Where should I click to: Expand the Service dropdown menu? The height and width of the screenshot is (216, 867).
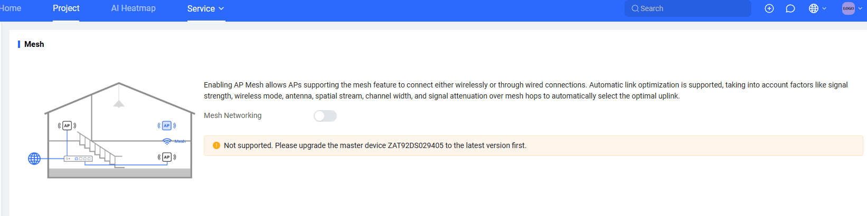click(206, 8)
